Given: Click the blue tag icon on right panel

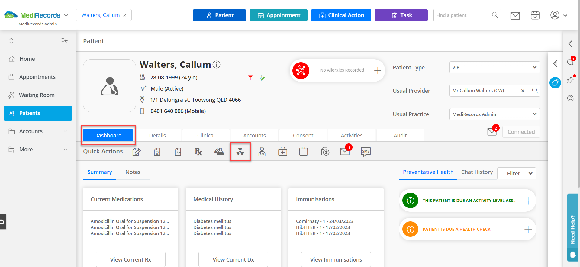Looking at the screenshot, I should (555, 82).
